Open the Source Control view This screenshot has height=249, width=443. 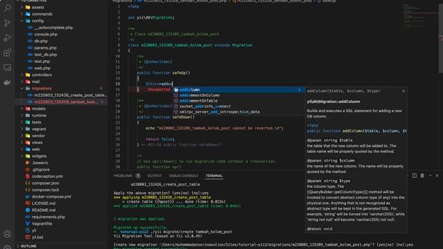coord(7,23)
